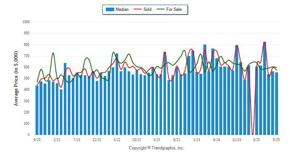Image resolution: width=290 pixels, height=157 pixels.
Task: Click the 500 value on the y-axis
Action: point(26,78)
